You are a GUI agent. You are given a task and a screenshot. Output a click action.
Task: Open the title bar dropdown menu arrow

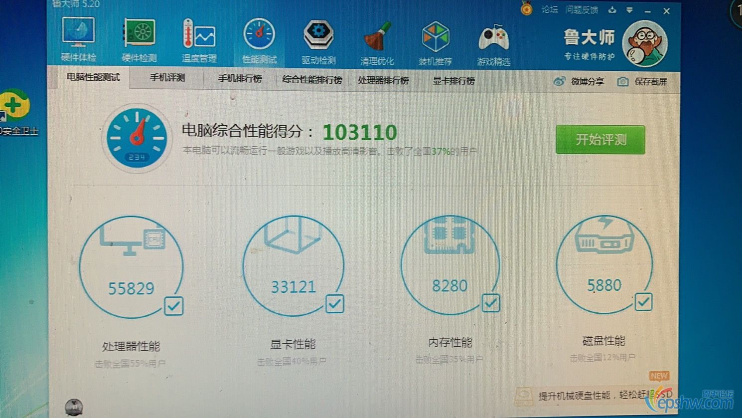(630, 10)
